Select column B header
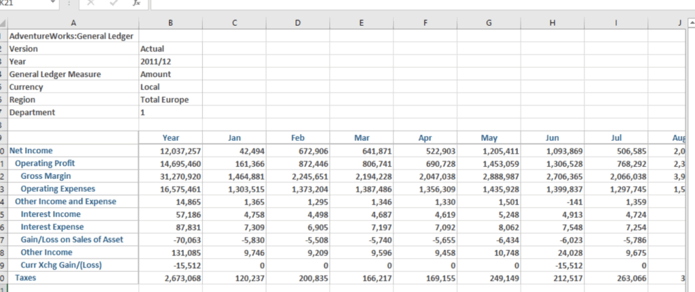This screenshot has height=292, width=695. 170,24
